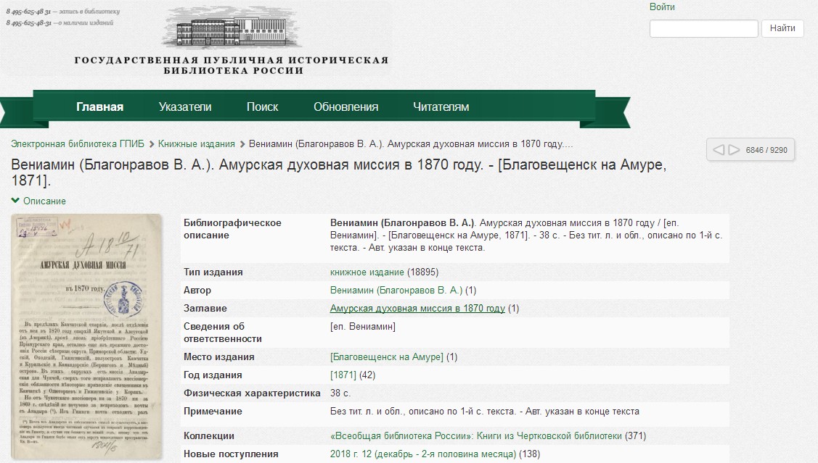The image size is (818, 463).
Task: Open the scanned book cover thumbnail
Action: point(86,336)
